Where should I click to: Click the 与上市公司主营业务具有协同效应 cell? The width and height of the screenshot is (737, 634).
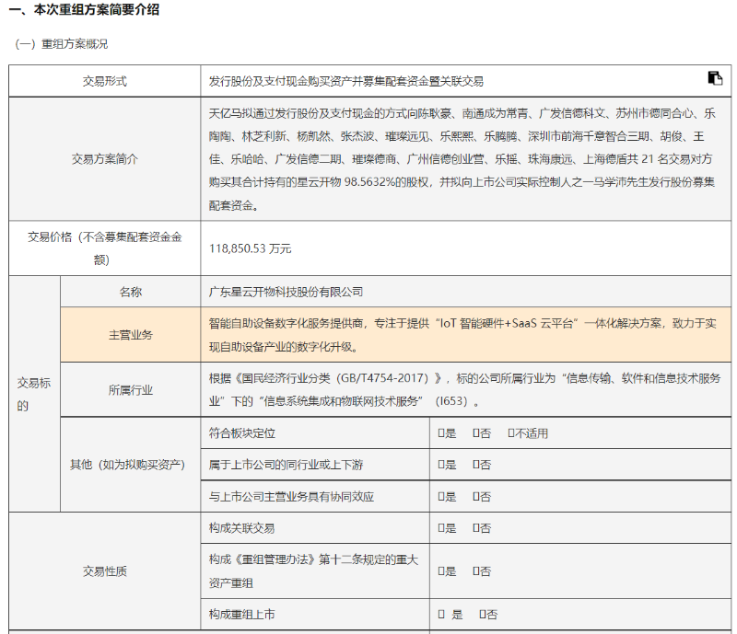[x=315, y=496]
